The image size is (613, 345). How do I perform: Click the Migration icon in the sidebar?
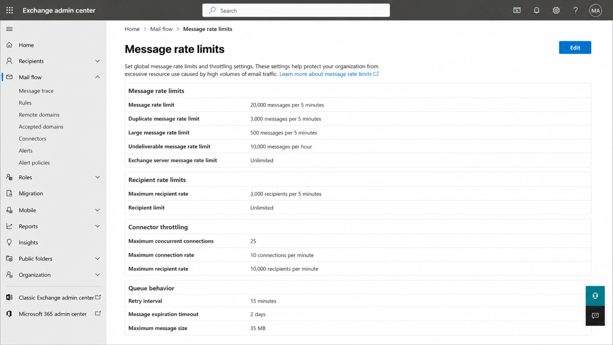pyautogui.click(x=9, y=193)
